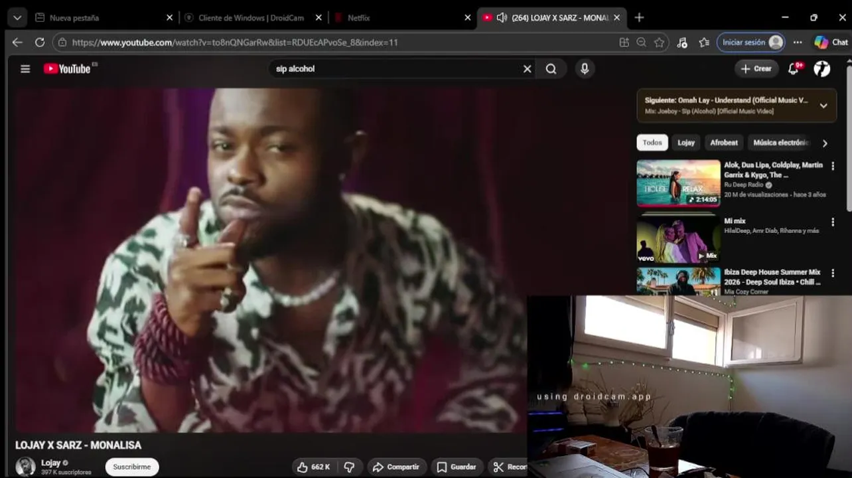
Task: Click the Ru Deep Radio channel name
Action: click(744, 185)
